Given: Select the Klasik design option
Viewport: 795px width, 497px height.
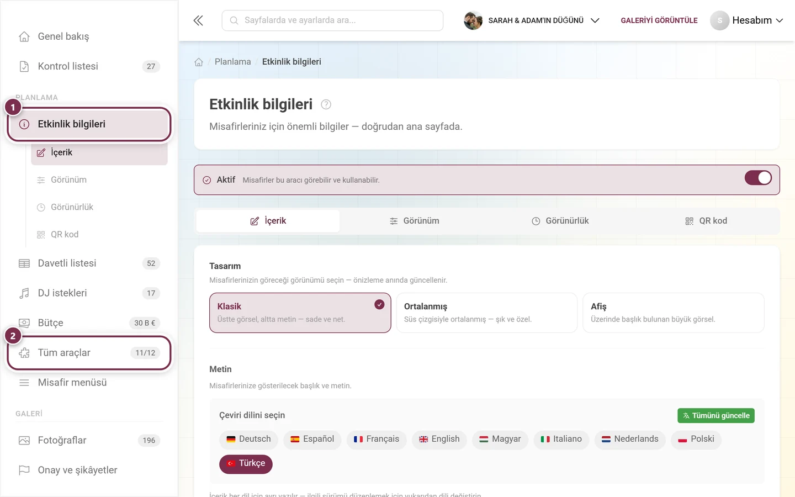Looking at the screenshot, I should pyautogui.click(x=300, y=313).
